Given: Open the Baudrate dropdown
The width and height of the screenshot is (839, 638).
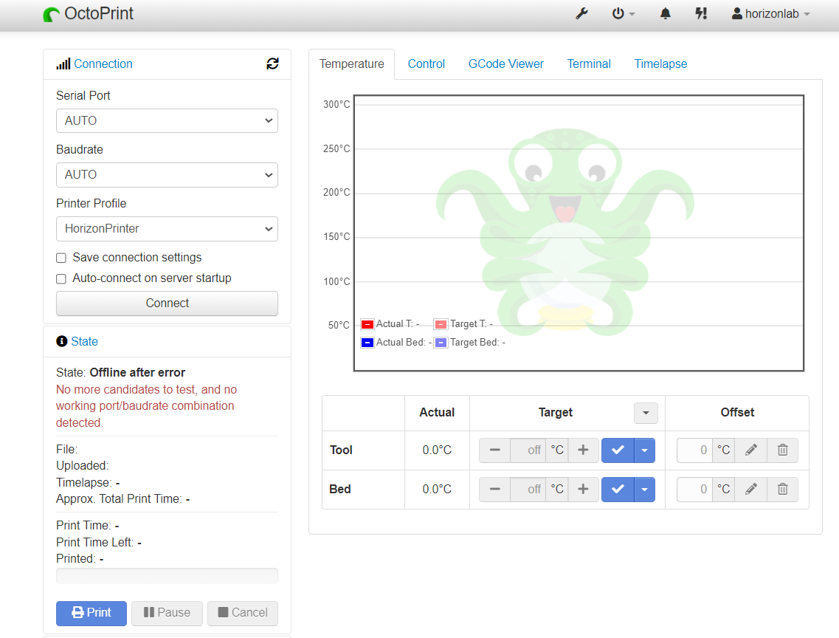Looking at the screenshot, I should 167,175.
